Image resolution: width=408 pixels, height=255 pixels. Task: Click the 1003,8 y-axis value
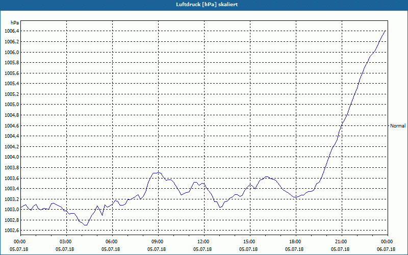(x=12, y=168)
